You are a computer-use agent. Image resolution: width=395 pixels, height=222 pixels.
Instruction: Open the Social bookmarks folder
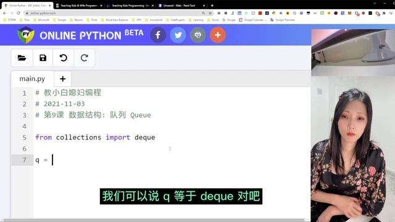[x=213, y=20]
